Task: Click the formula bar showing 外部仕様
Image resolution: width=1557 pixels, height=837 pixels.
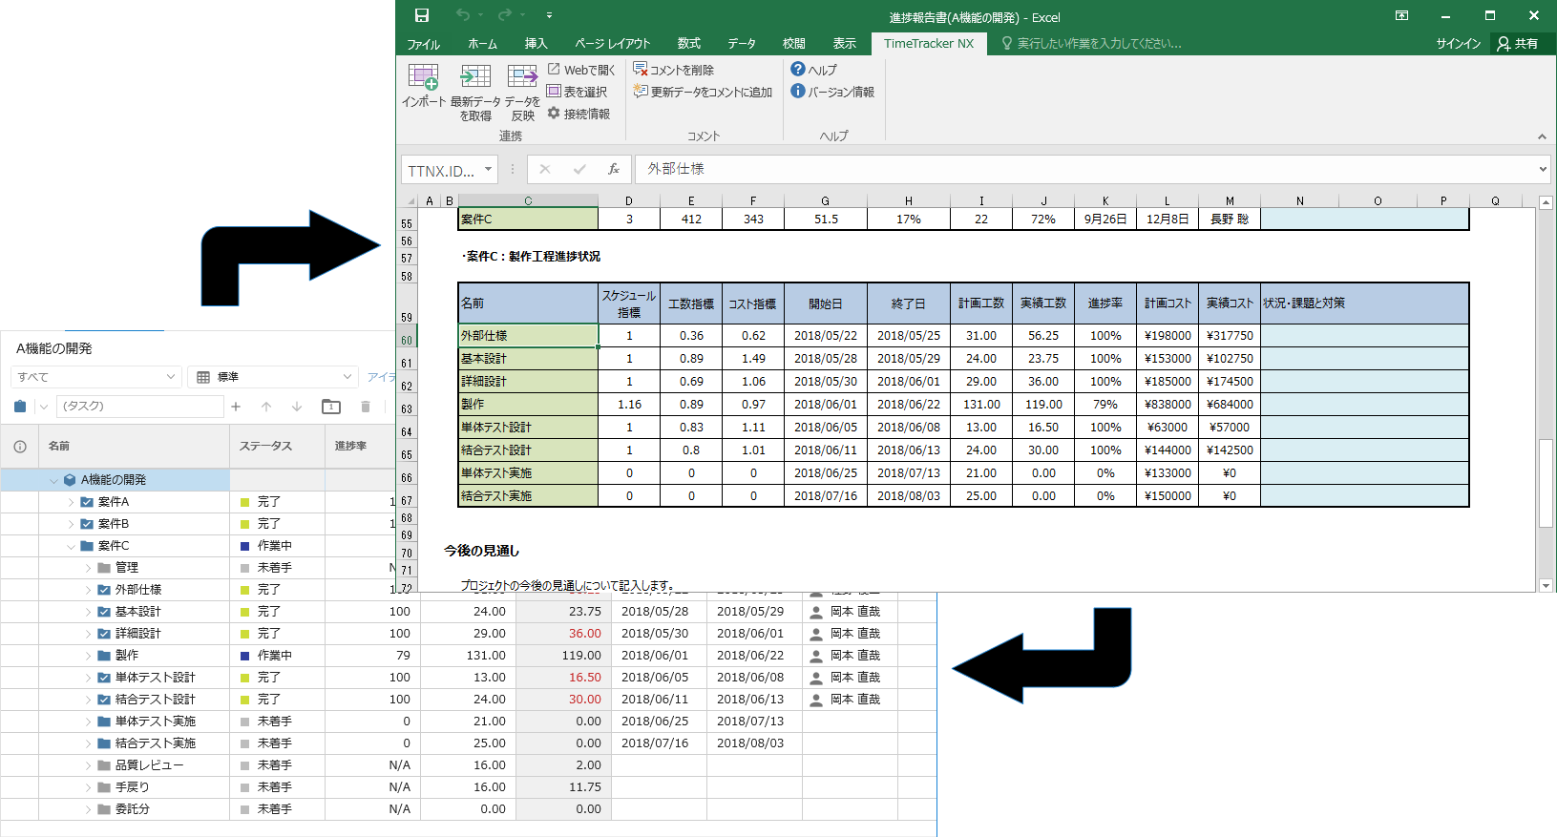Action: (1084, 169)
